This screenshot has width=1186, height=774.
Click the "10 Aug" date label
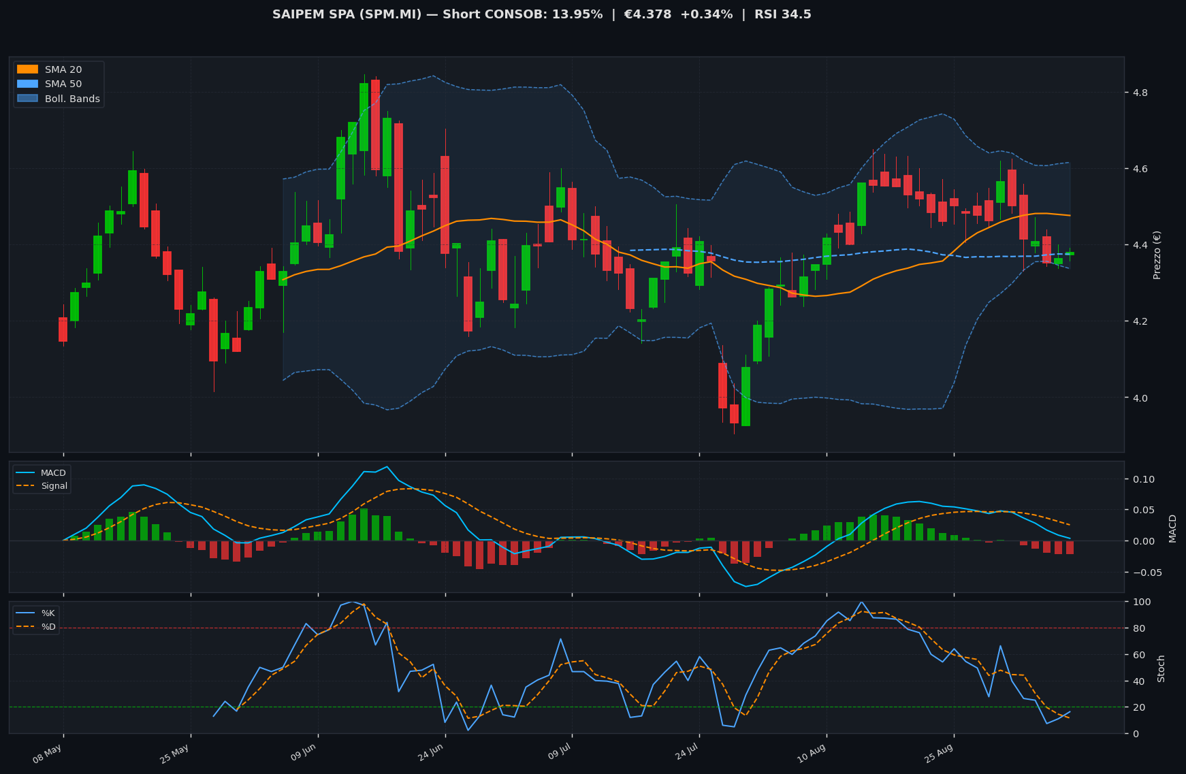coord(812,754)
